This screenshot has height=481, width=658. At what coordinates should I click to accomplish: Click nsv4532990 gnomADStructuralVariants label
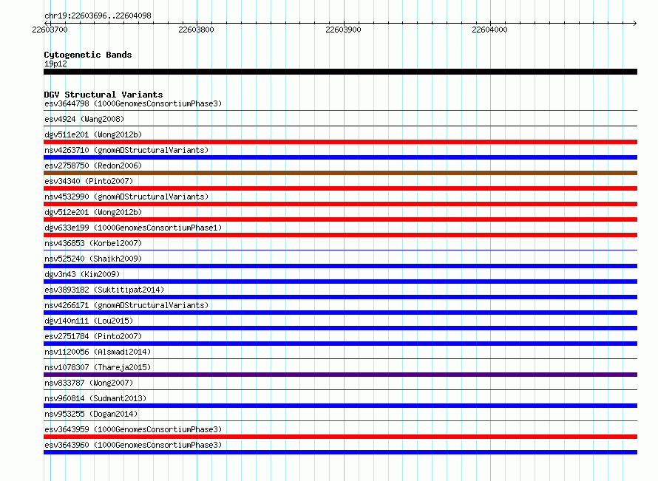(x=126, y=197)
